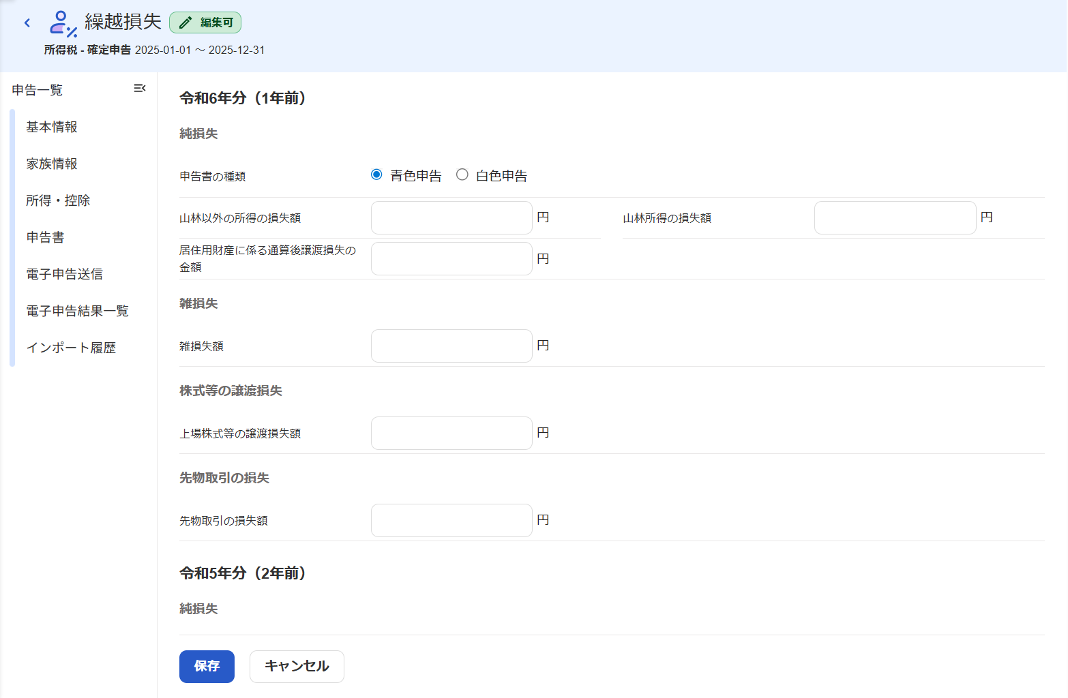
Task: Focus the 居住用財産に係る通算後譲渡損失の金額 input
Action: pos(451,258)
